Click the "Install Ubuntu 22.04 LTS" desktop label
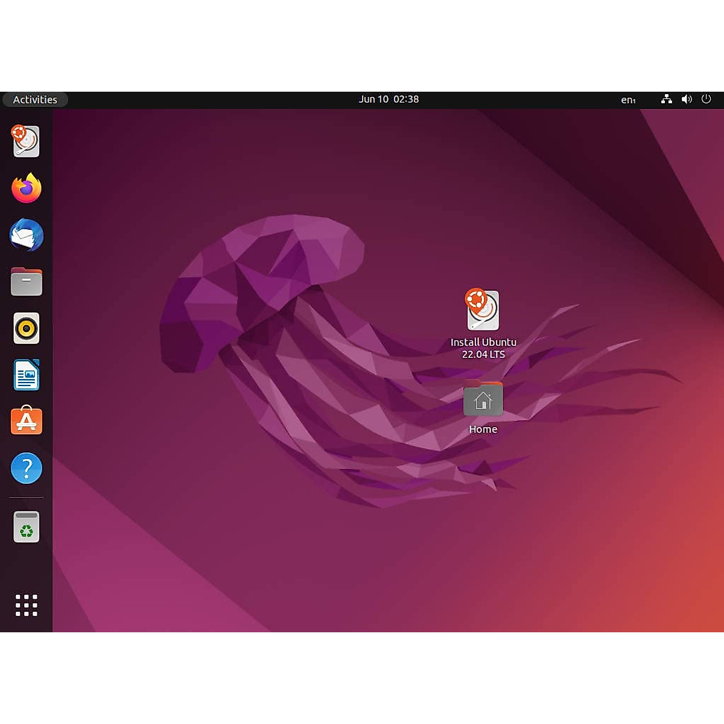The image size is (724, 724). [483, 348]
